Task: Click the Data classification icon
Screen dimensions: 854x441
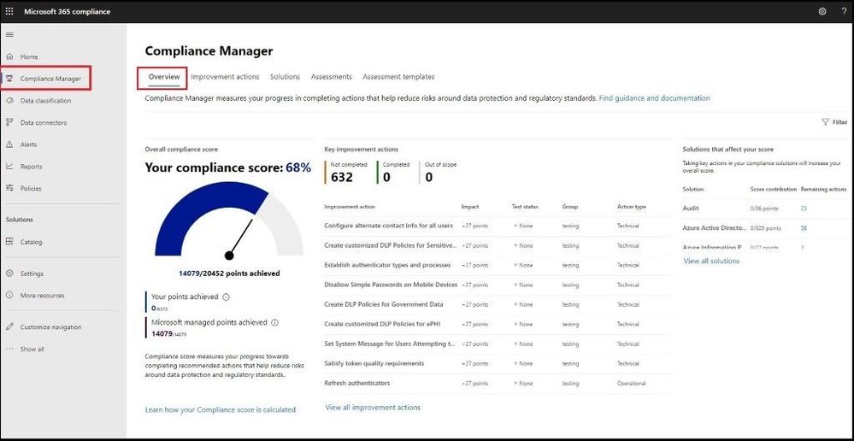Action: pyautogui.click(x=9, y=101)
